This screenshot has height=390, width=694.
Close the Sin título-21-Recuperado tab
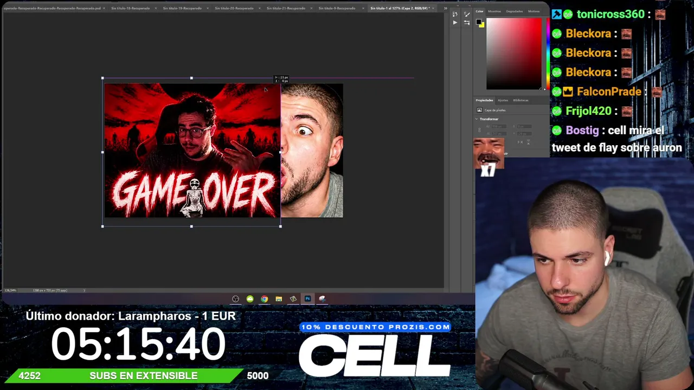pyautogui.click(x=311, y=8)
